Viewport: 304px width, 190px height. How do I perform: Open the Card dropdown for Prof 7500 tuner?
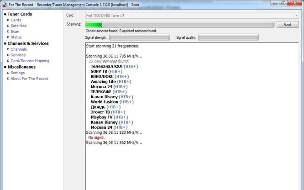192,16
